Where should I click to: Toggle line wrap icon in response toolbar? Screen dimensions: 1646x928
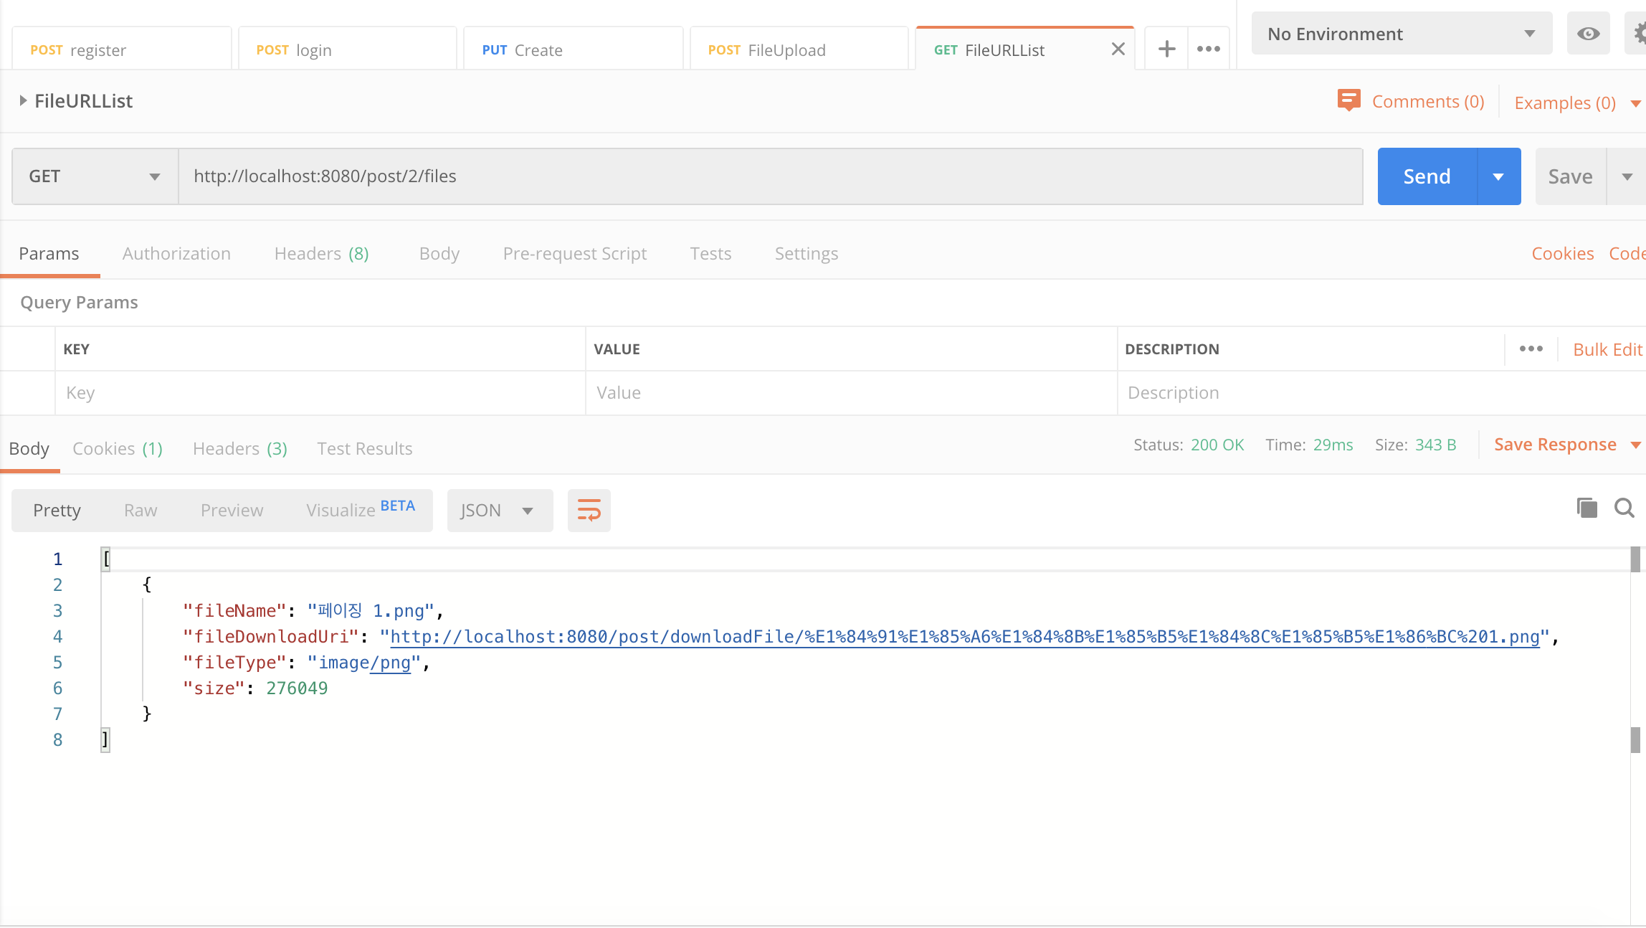click(x=589, y=511)
